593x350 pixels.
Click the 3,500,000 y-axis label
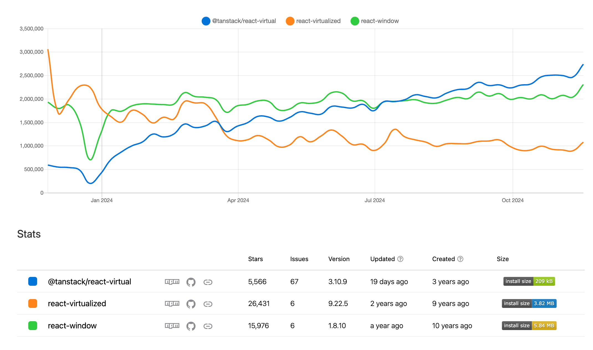31,29
